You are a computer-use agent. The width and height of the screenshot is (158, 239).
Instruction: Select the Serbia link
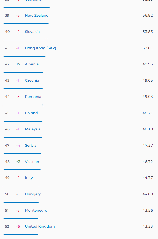30,146
